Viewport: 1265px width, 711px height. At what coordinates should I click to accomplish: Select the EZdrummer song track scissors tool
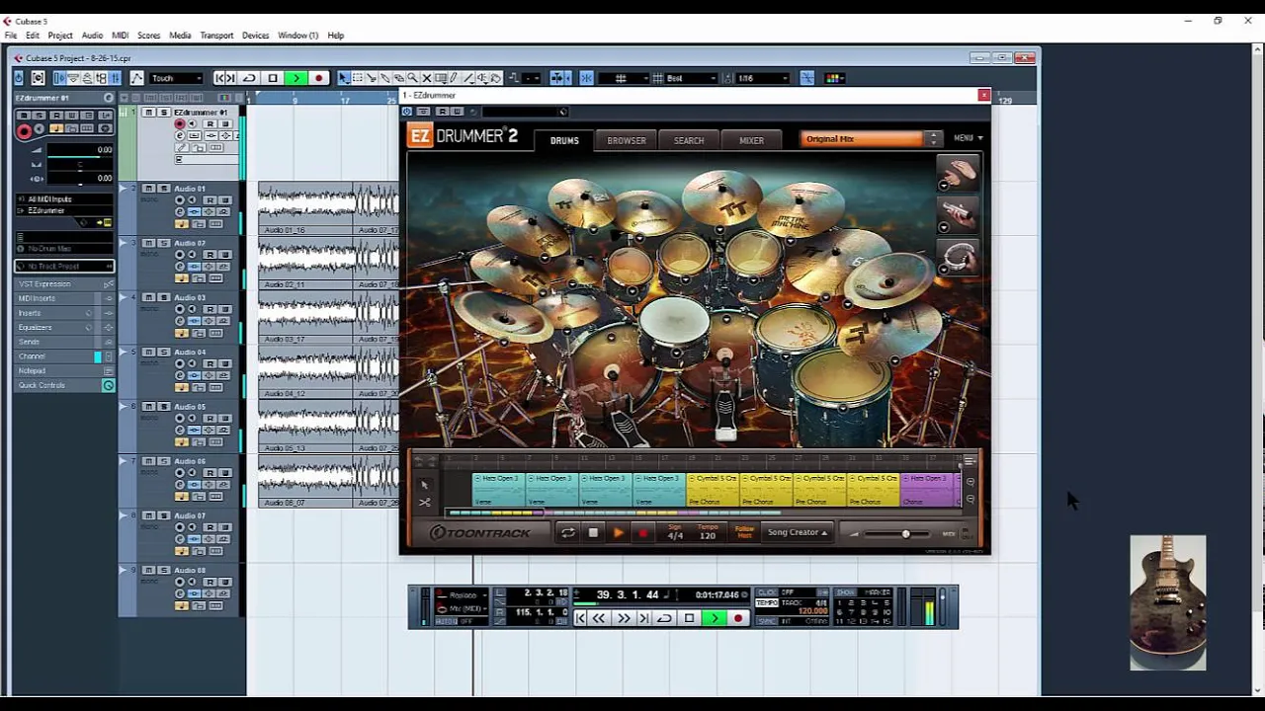click(425, 503)
